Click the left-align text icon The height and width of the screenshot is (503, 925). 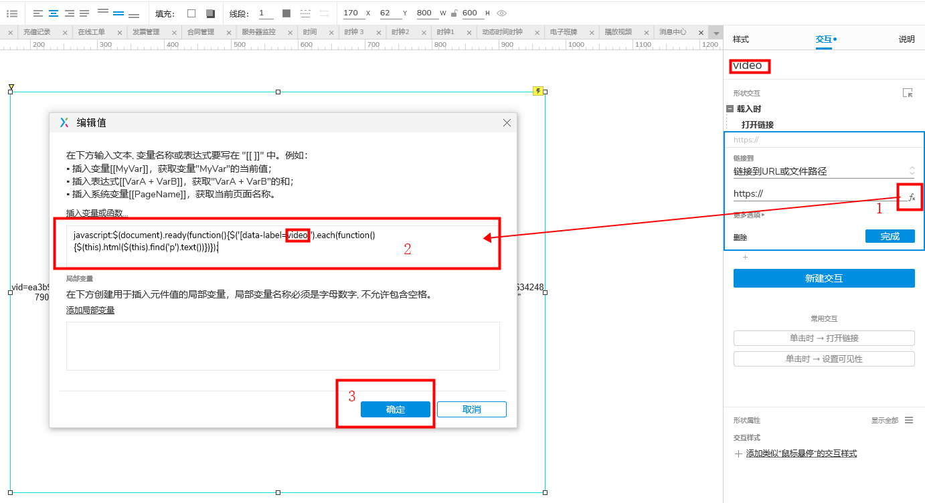pos(38,13)
